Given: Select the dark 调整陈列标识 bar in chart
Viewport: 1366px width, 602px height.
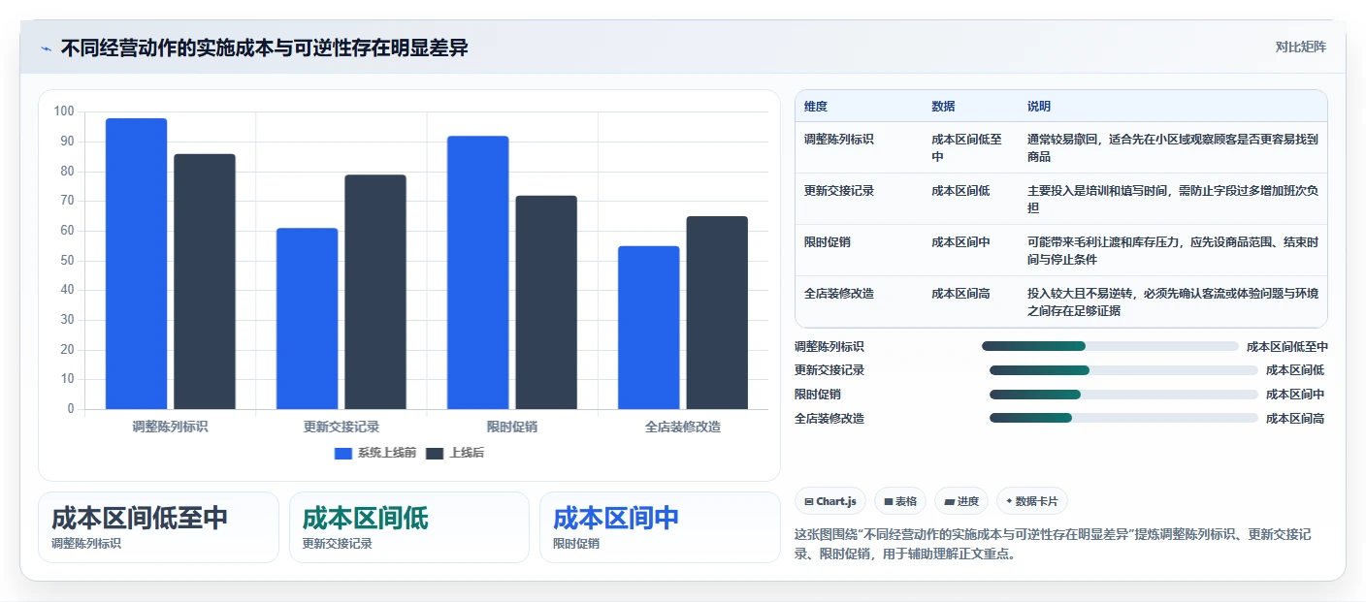Looking at the screenshot, I should click(205, 281).
